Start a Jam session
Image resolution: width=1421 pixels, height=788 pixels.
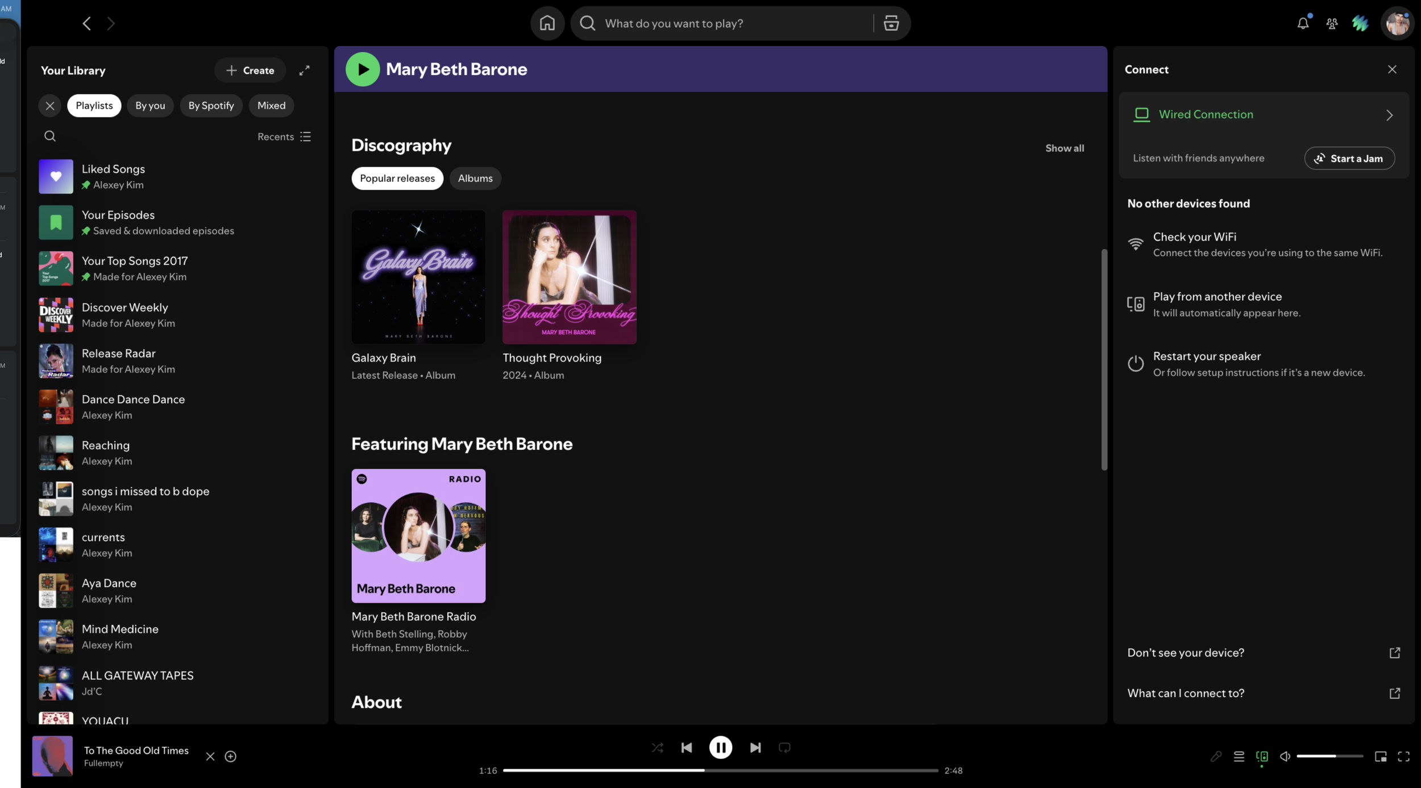click(x=1349, y=159)
